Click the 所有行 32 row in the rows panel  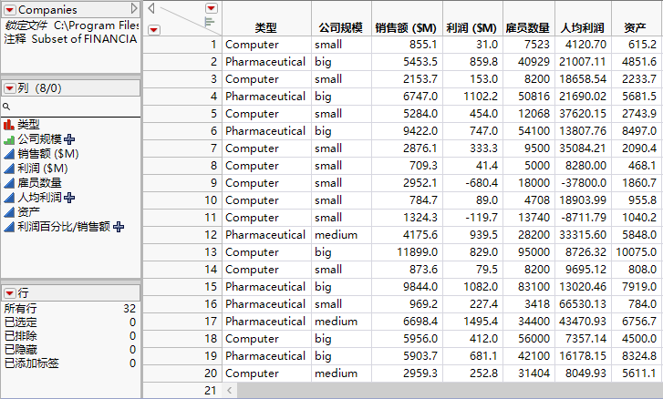click(70, 309)
